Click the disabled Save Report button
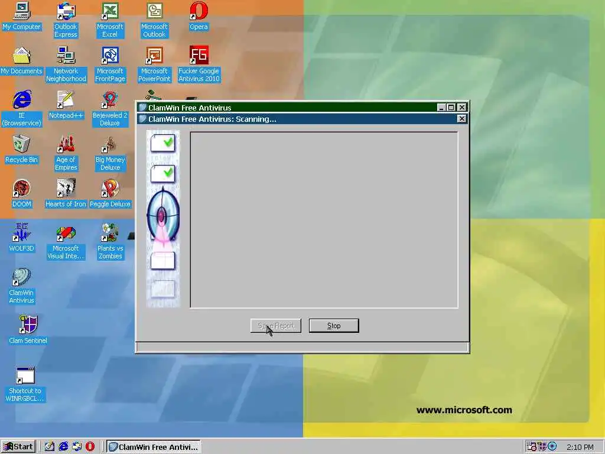The width and height of the screenshot is (605, 454). 276,326
